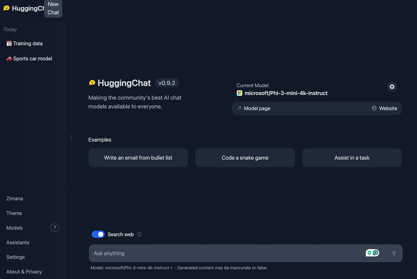Image resolution: width=417 pixels, height=279 pixels.
Task: Open the Models list showing 7 models
Action: coord(14,228)
